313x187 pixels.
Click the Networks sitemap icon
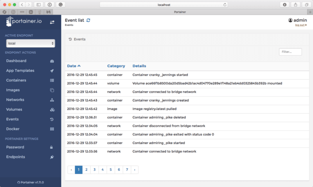(x=52, y=100)
